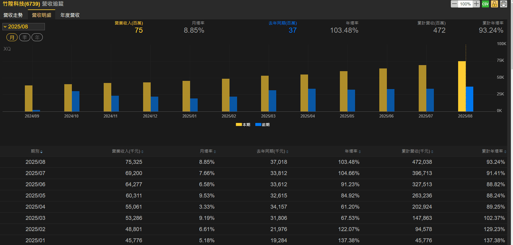Sort by 期別 column sort arrow
Screen dimensions: 513x245
pos(41,152)
